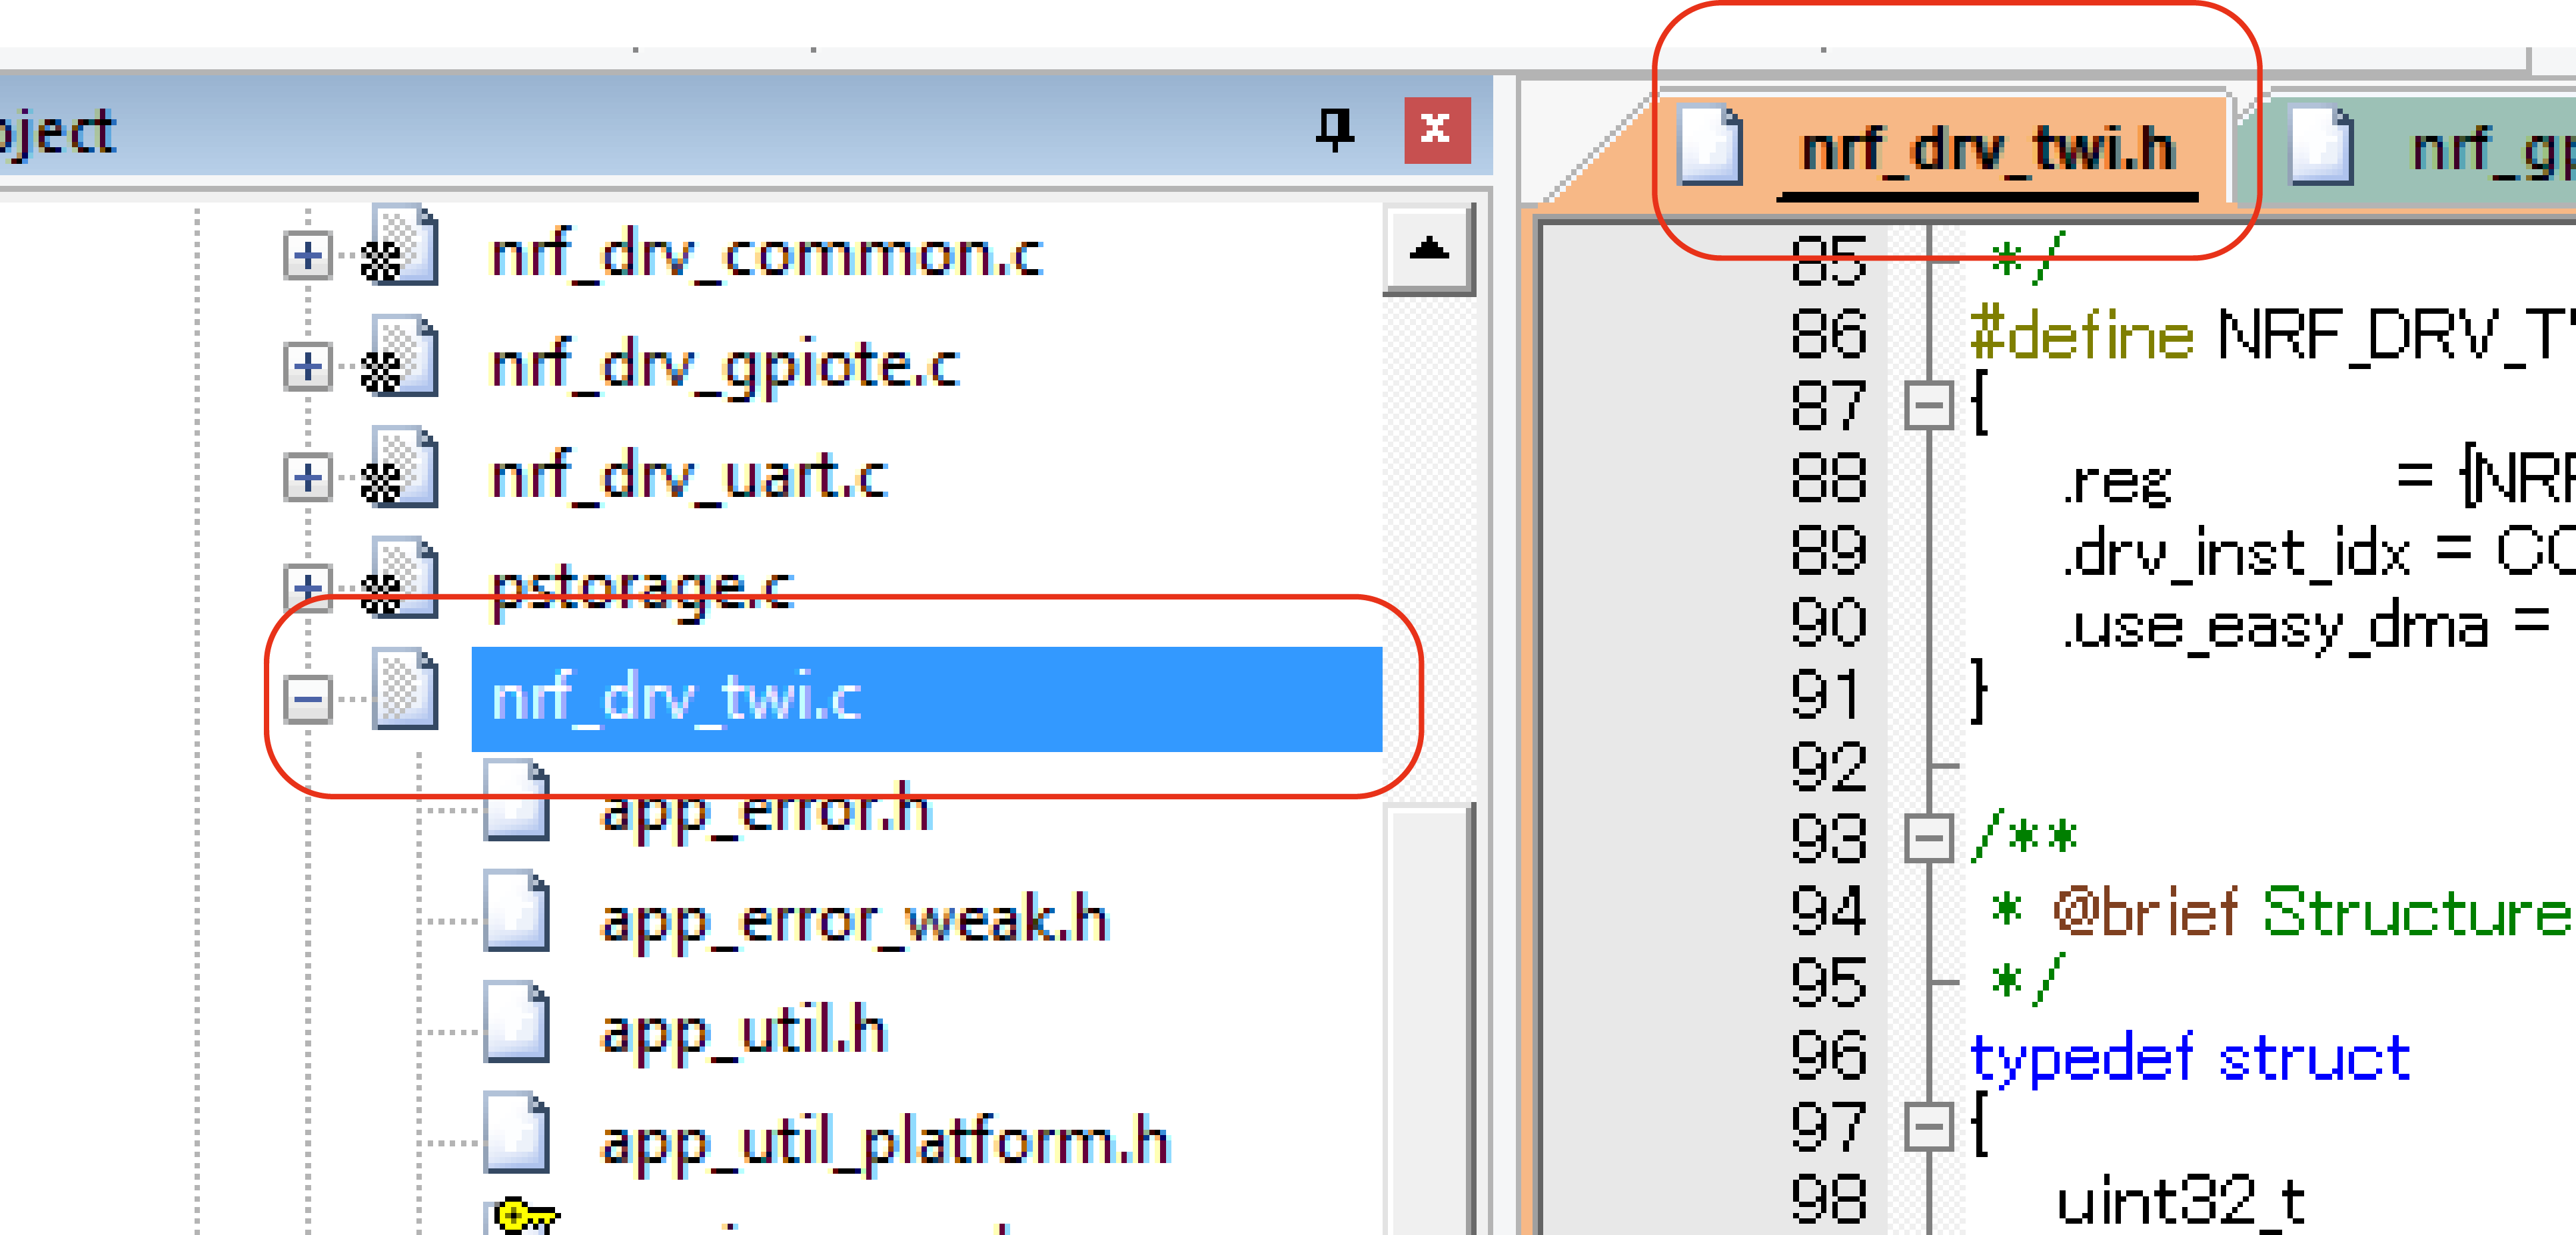
Task: Collapse the nrf_drv_twi.c tree node
Action: tap(307, 698)
